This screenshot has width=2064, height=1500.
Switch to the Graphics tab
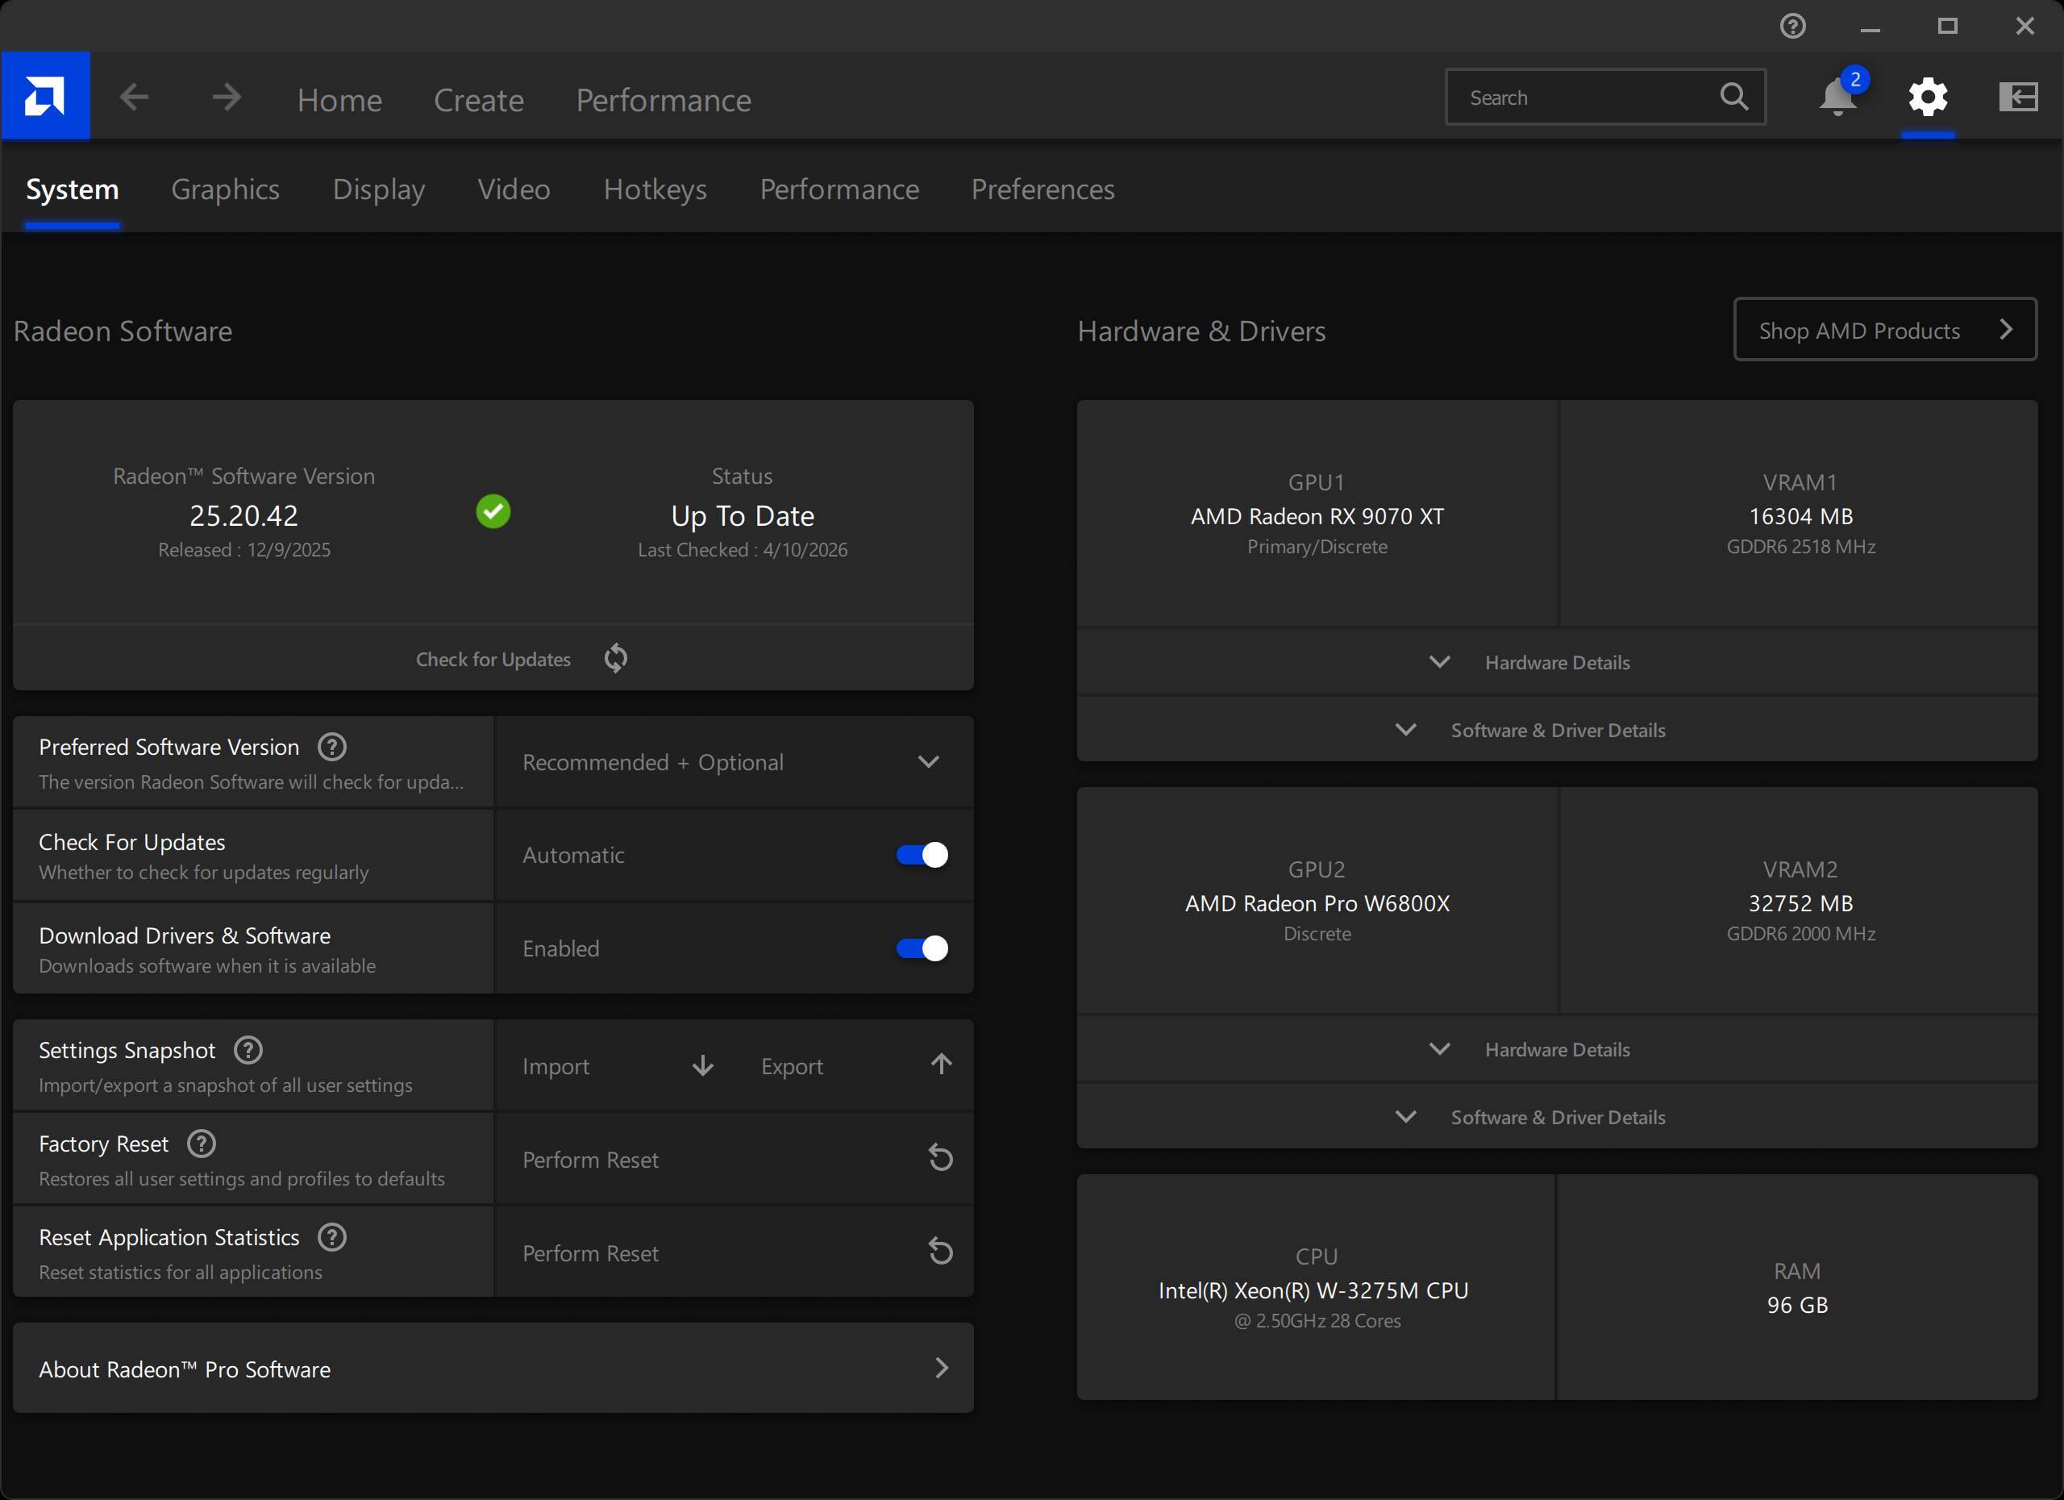pyautogui.click(x=226, y=190)
